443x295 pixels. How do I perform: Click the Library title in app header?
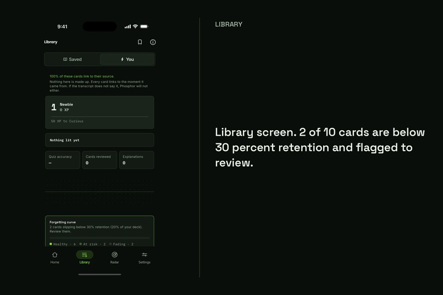coord(51,42)
